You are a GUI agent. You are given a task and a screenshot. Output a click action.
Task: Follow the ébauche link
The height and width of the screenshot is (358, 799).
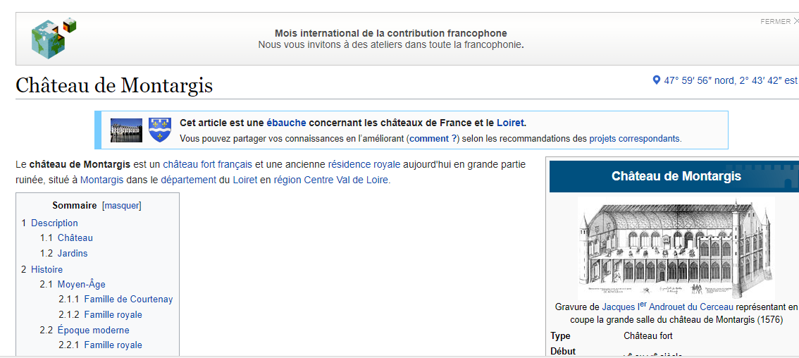[x=286, y=123]
